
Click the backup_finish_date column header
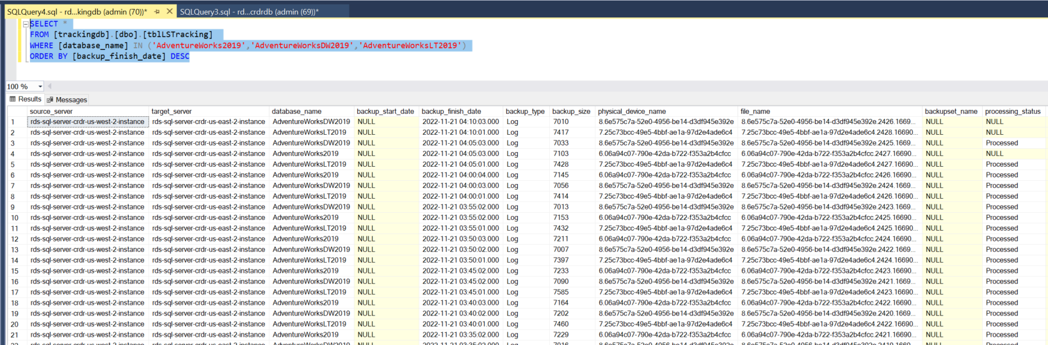point(461,111)
